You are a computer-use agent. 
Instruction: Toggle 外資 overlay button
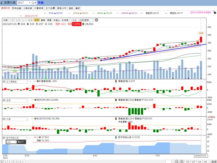coord(12,20)
